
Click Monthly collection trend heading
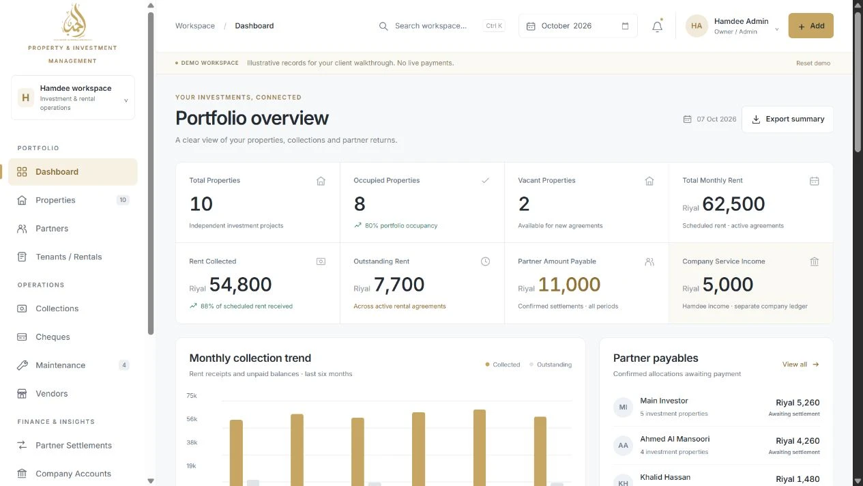(x=250, y=358)
